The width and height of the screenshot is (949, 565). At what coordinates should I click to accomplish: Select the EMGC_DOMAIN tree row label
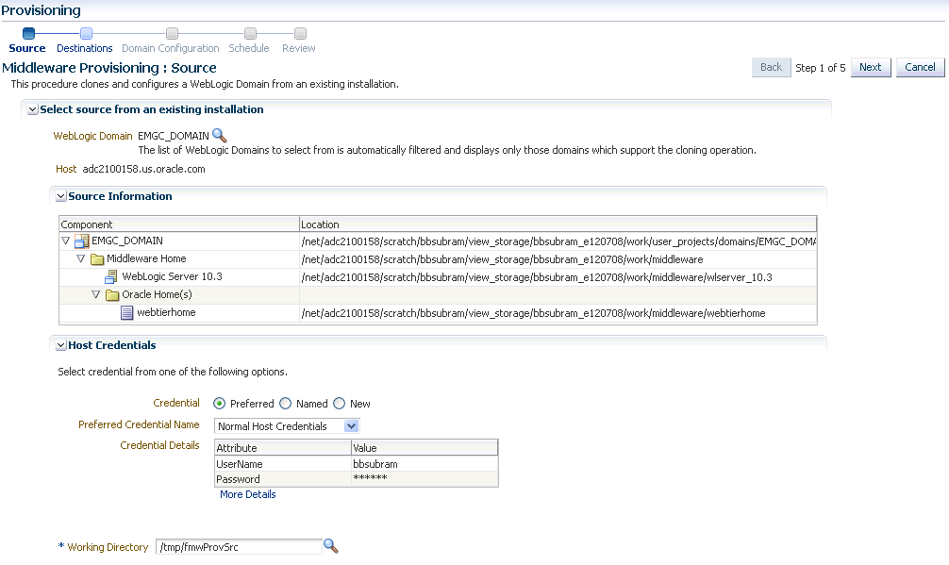127,241
